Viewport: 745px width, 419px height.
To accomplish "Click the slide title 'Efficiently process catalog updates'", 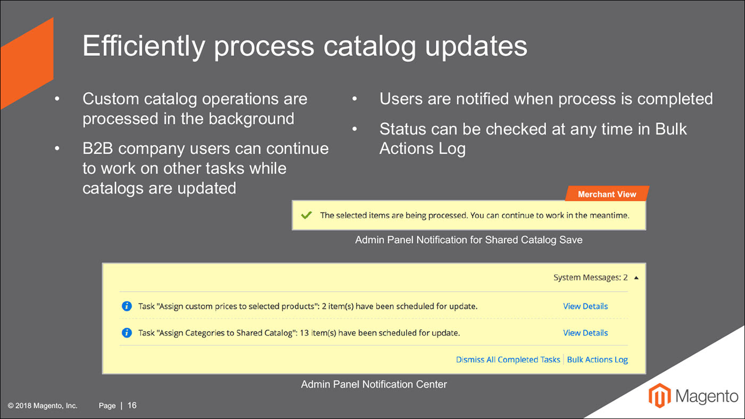I will coord(304,46).
